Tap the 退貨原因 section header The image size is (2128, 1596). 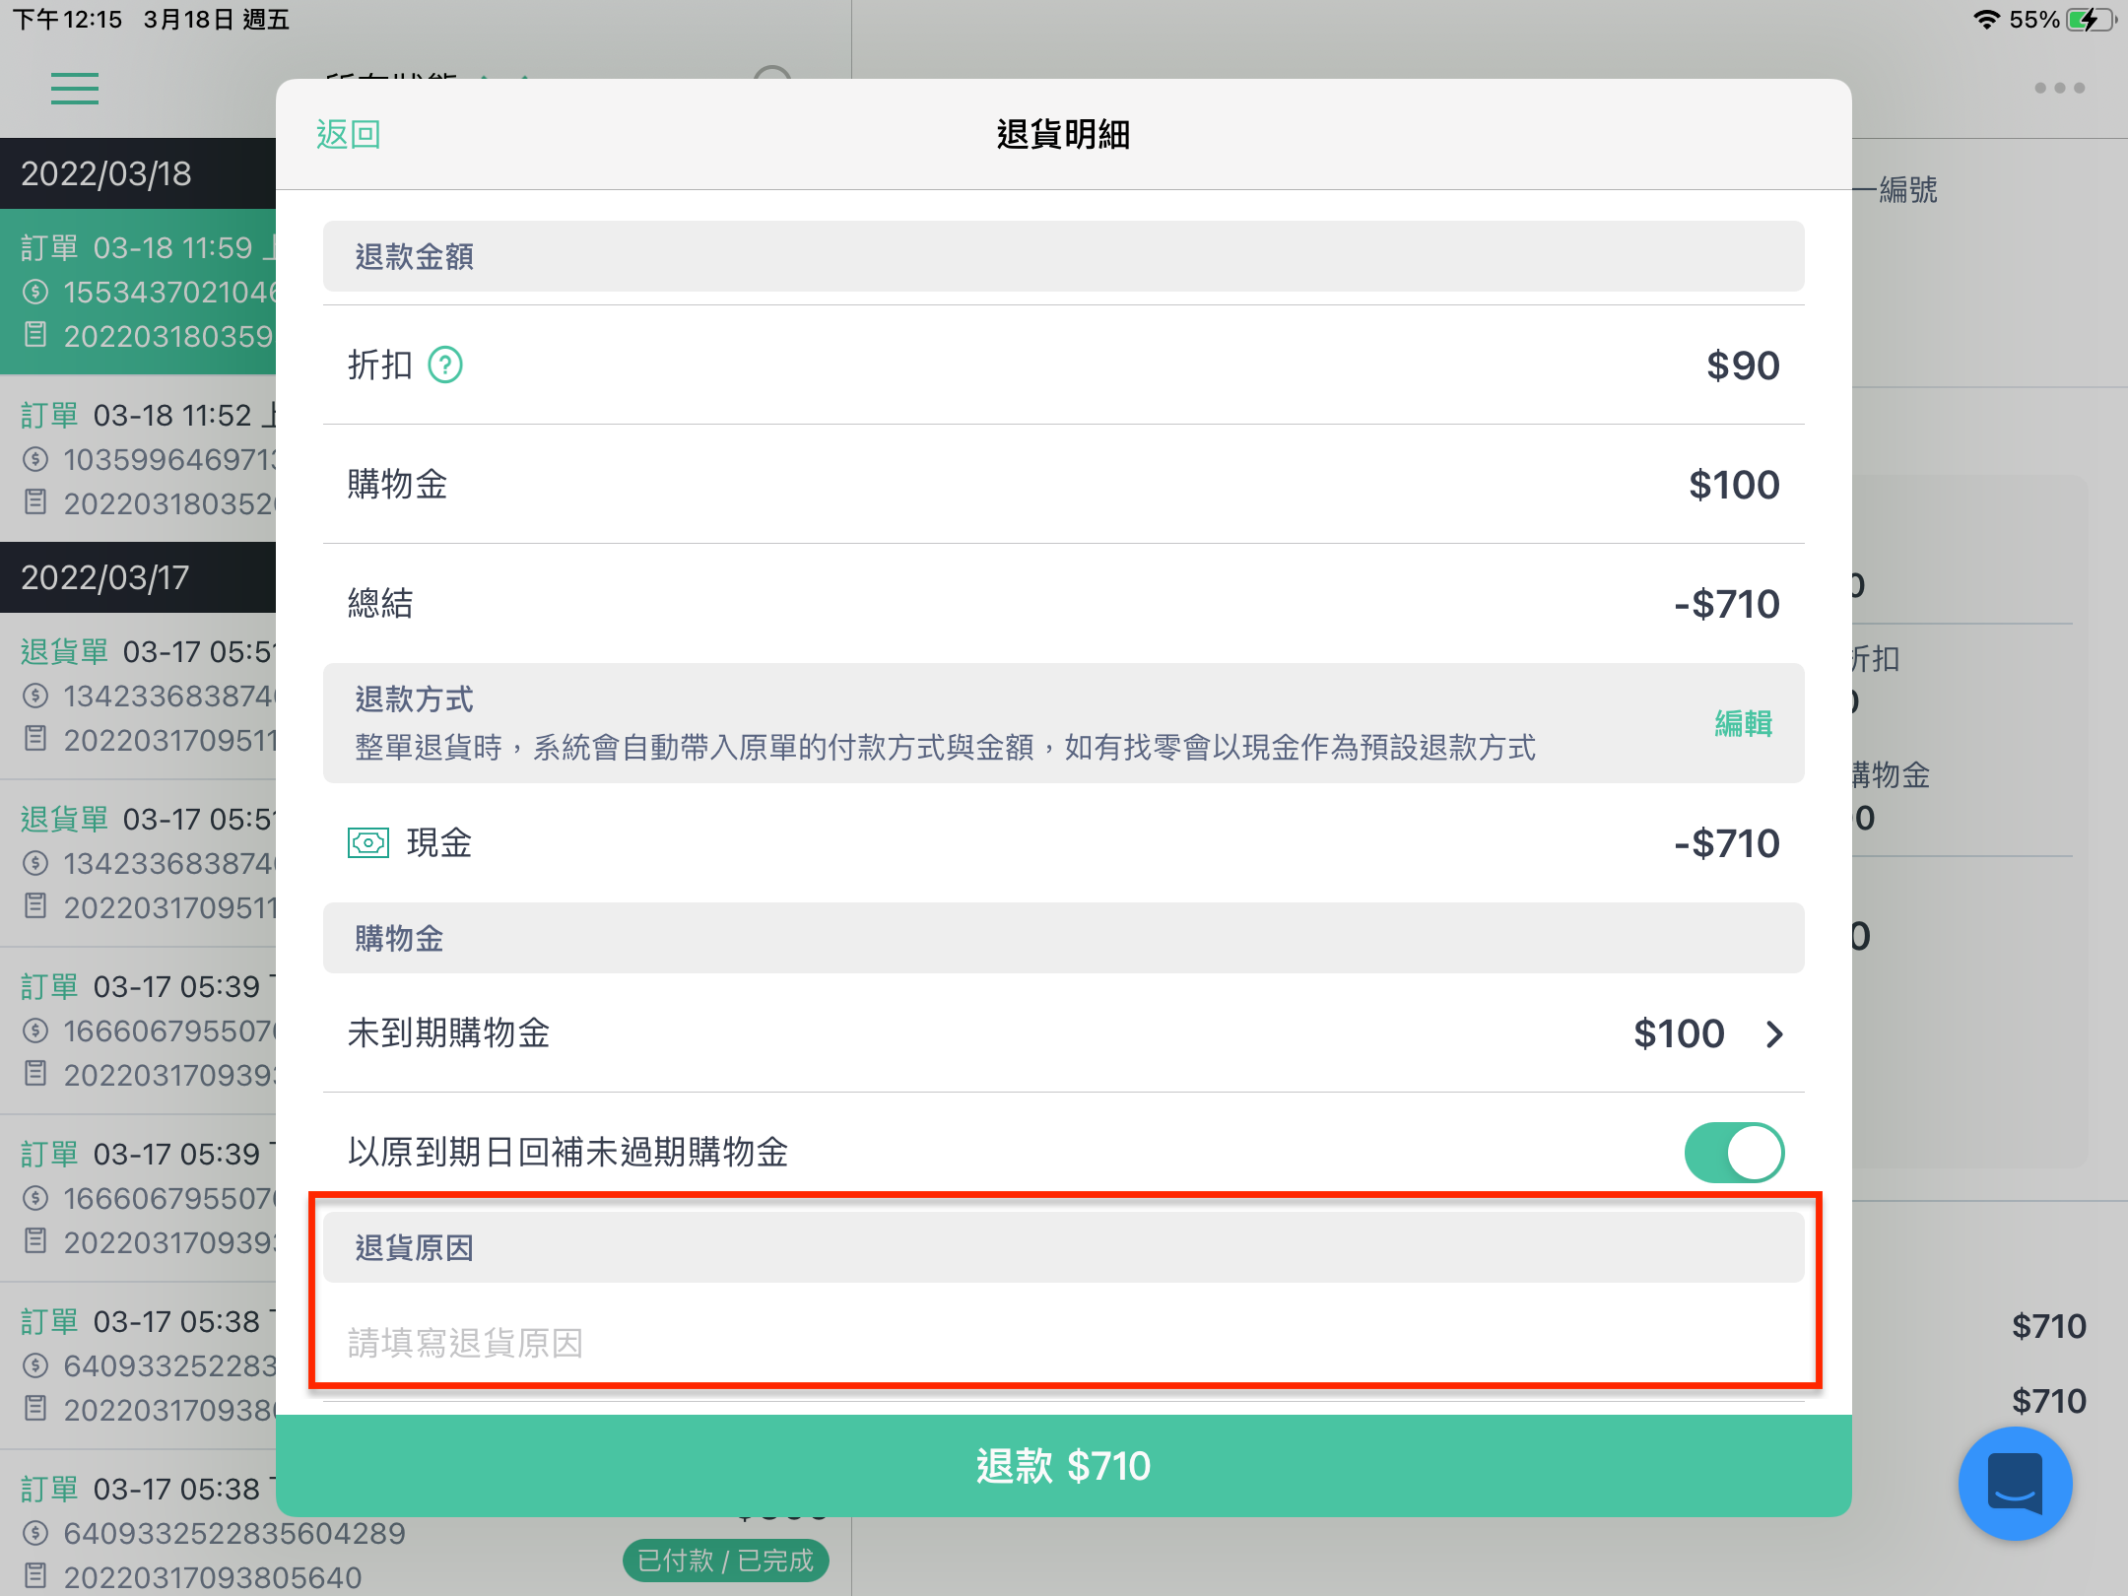point(1064,1248)
